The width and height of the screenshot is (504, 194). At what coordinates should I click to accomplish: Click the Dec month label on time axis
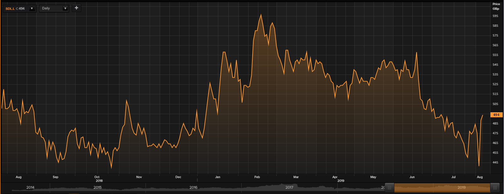[x=178, y=177]
